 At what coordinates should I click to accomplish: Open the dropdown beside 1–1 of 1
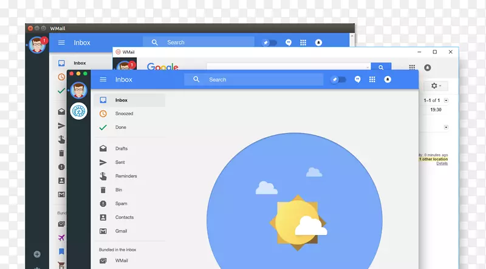446,100
